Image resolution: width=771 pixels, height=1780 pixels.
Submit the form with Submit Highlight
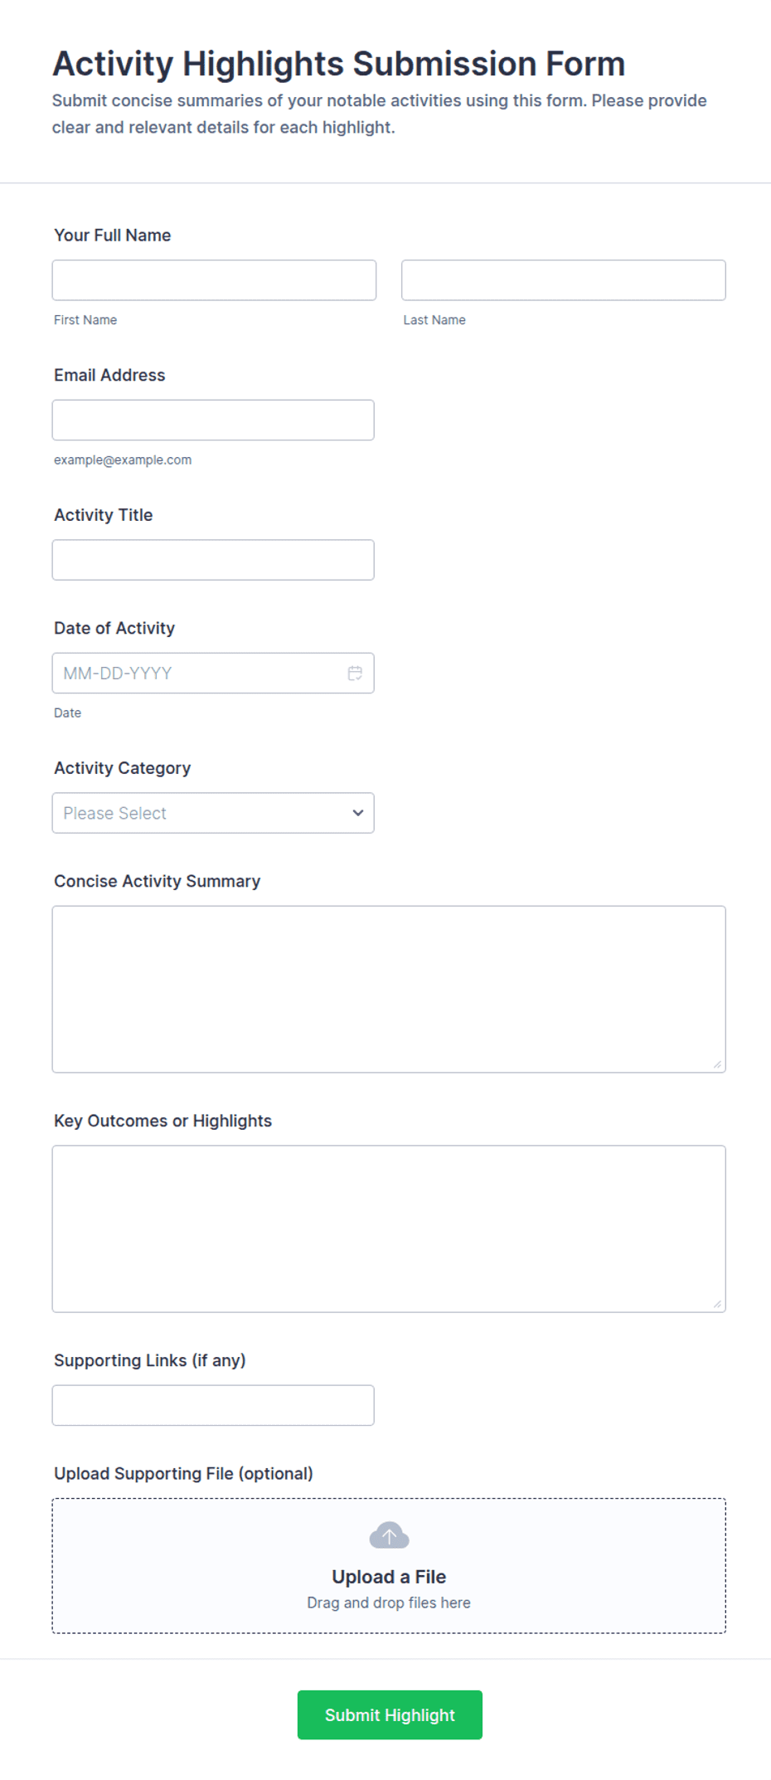click(x=390, y=1714)
